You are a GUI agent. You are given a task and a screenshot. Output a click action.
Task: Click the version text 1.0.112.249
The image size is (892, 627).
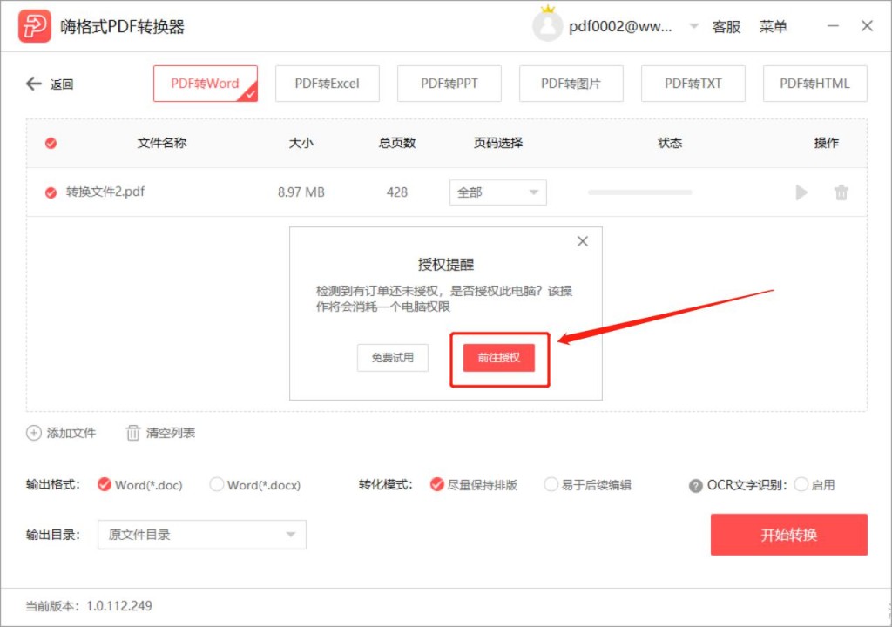pyautogui.click(x=118, y=606)
